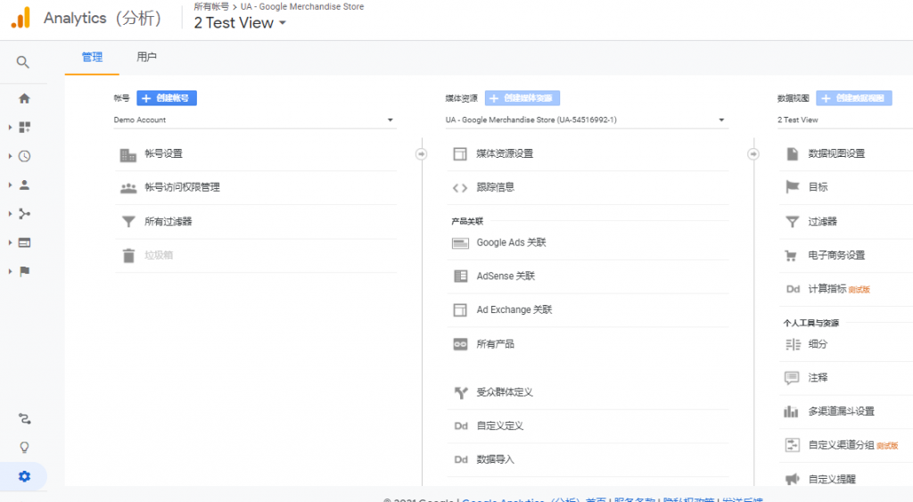Image resolution: width=913 pixels, height=502 pixels.
Task: Open the 2 Test View dropdown in view column
Action: (x=845, y=120)
